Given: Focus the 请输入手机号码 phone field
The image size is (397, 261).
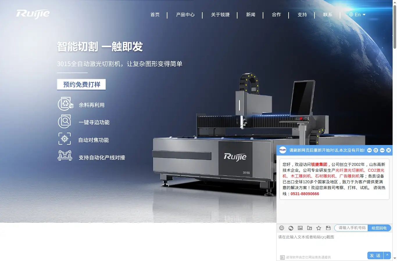Looking at the screenshot, I should pyautogui.click(x=351, y=228).
